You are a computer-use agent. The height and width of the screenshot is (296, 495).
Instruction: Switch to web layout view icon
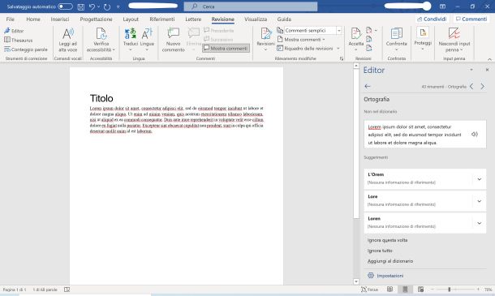(x=420, y=290)
